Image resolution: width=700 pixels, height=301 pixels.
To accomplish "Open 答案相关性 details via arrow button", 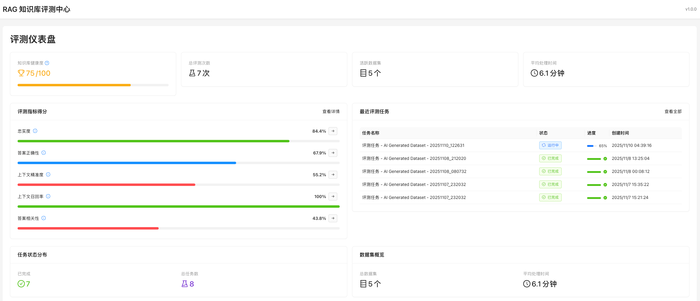I will [x=333, y=218].
